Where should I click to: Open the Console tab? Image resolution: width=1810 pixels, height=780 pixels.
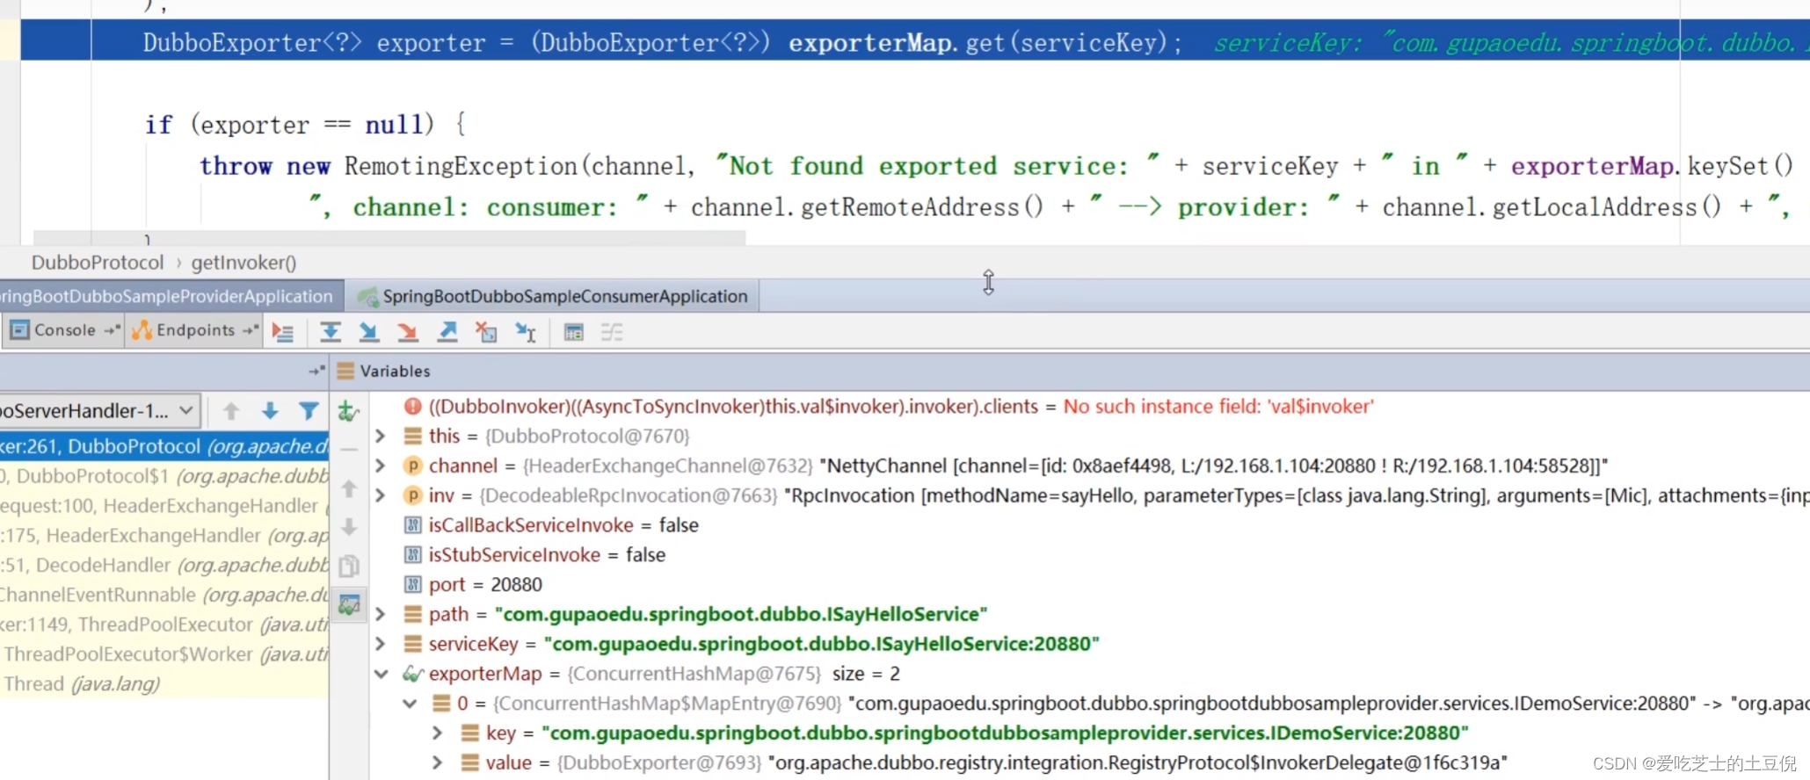pos(63,330)
